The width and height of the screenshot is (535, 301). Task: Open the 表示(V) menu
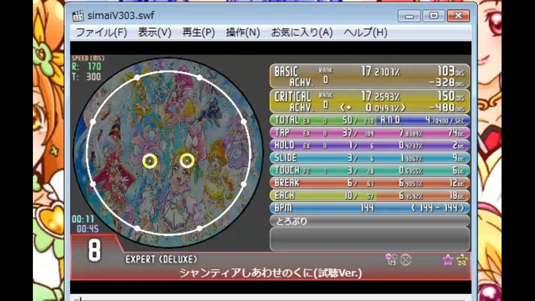pyautogui.click(x=154, y=32)
